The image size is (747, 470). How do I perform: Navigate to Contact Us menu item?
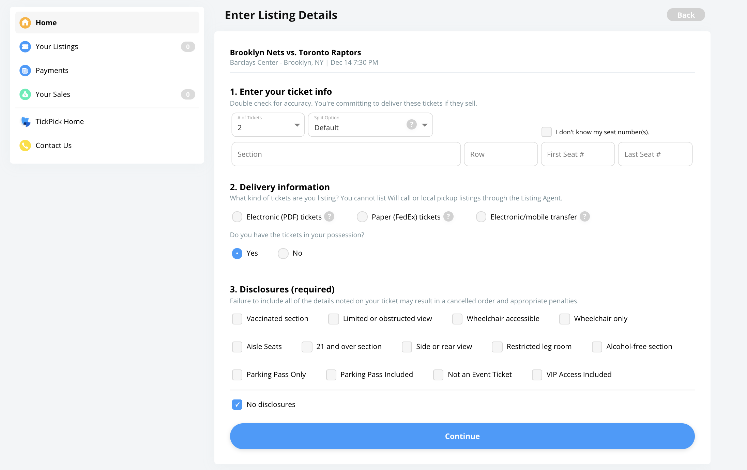[53, 145]
